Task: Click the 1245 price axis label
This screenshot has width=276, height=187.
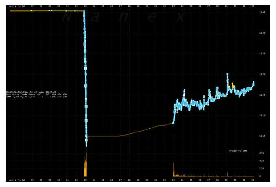Action: tap(262, 12)
